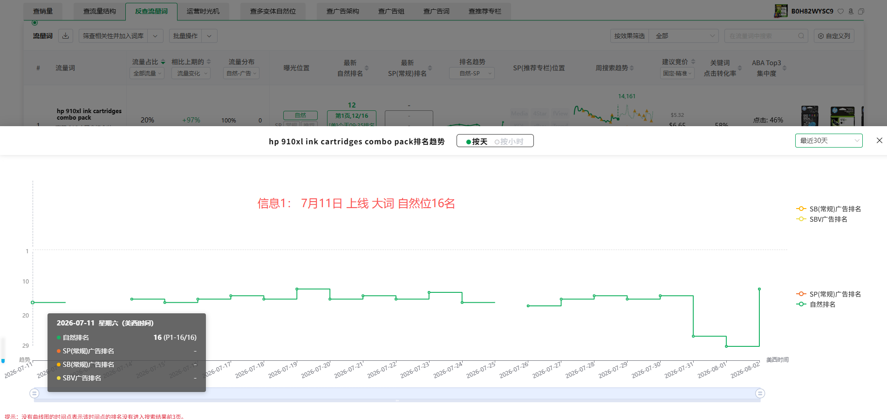
Task: Open the 自然-SP ranking trend dropdown
Action: [472, 74]
